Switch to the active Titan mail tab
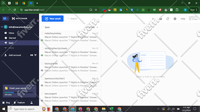The image size is (200, 112). click(31, 3)
